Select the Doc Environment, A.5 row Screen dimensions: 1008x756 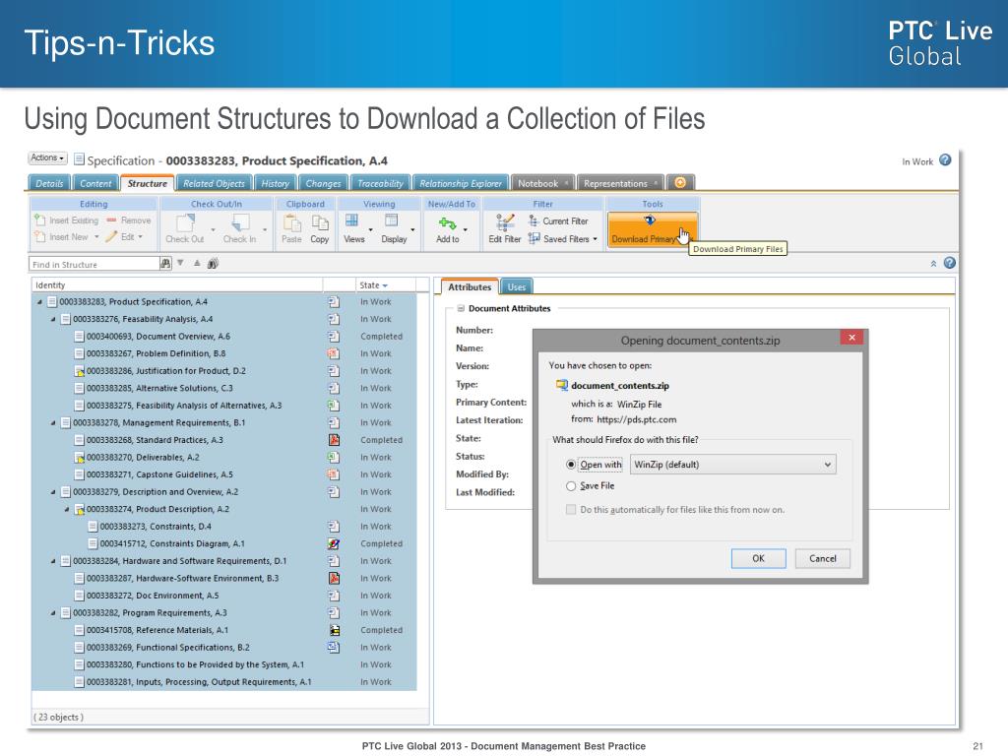(224, 596)
